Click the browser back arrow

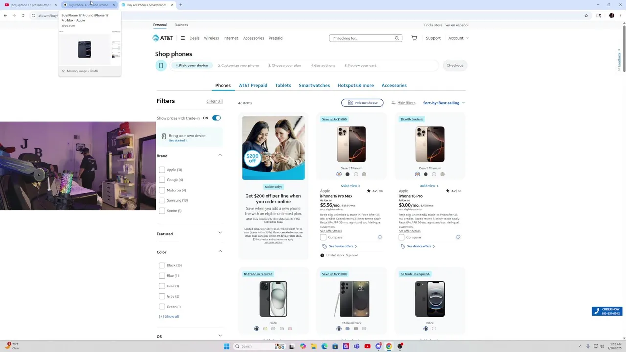point(5,15)
